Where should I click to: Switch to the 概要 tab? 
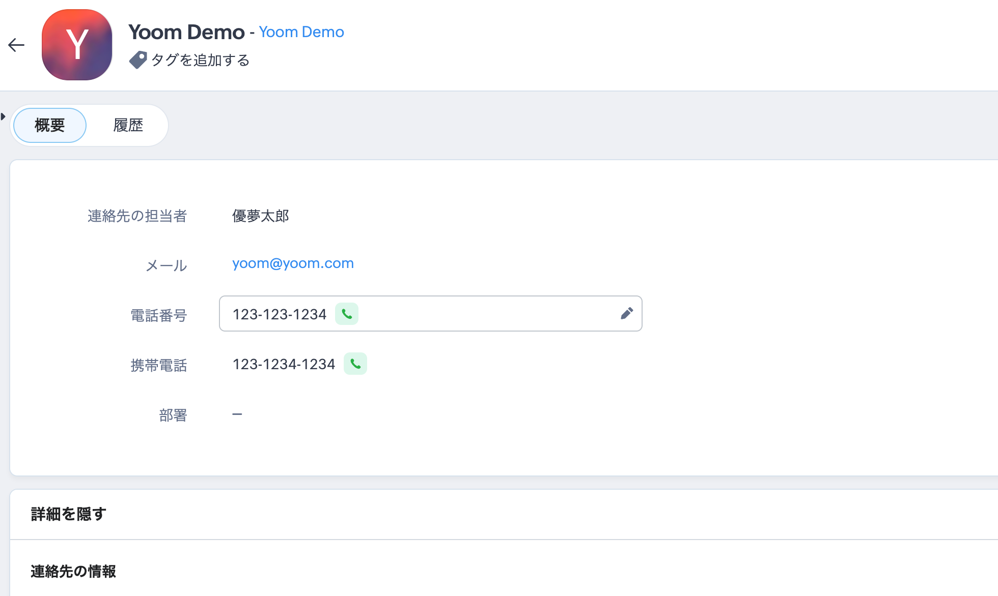[50, 125]
